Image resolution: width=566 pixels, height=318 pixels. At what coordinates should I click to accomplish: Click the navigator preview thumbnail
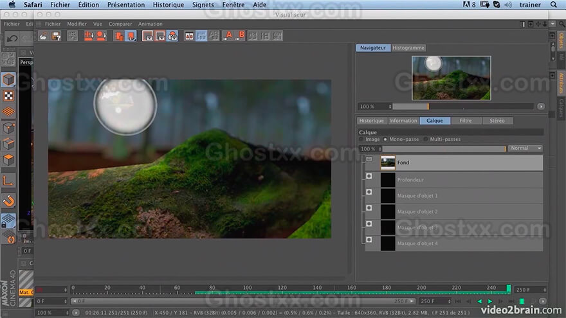(452, 78)
